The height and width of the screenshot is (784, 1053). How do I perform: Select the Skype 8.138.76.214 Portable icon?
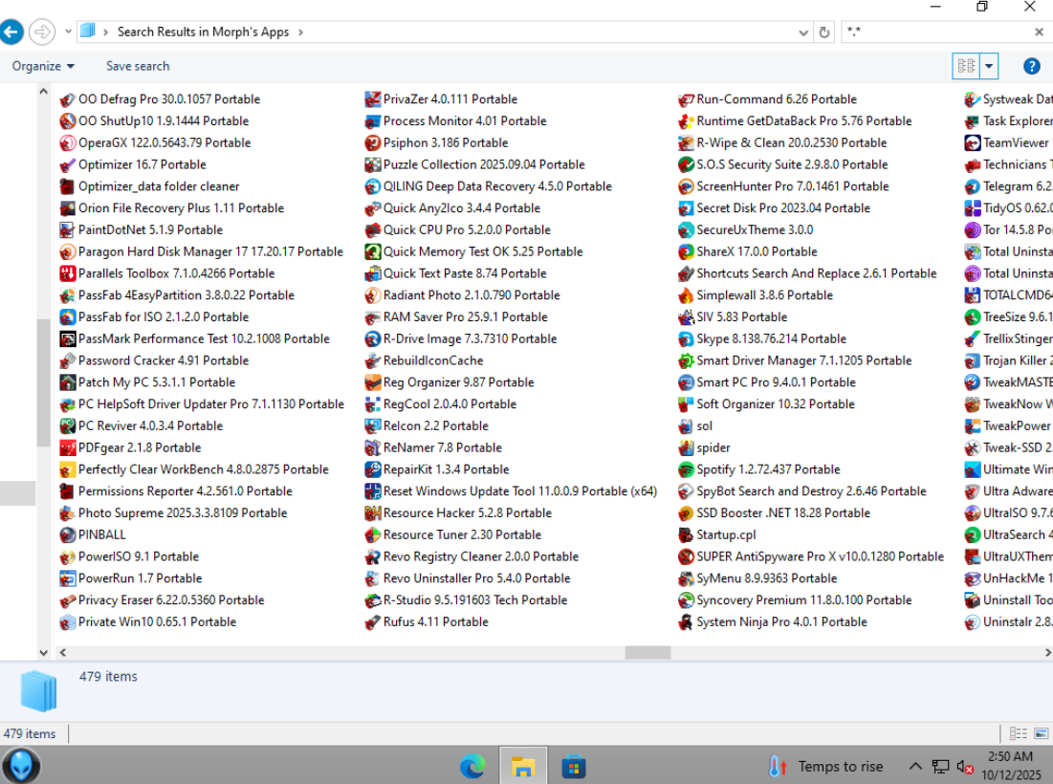click(x=686, y=339)
